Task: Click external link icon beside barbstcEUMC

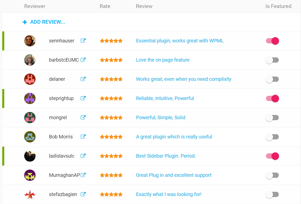Action: 83,60
